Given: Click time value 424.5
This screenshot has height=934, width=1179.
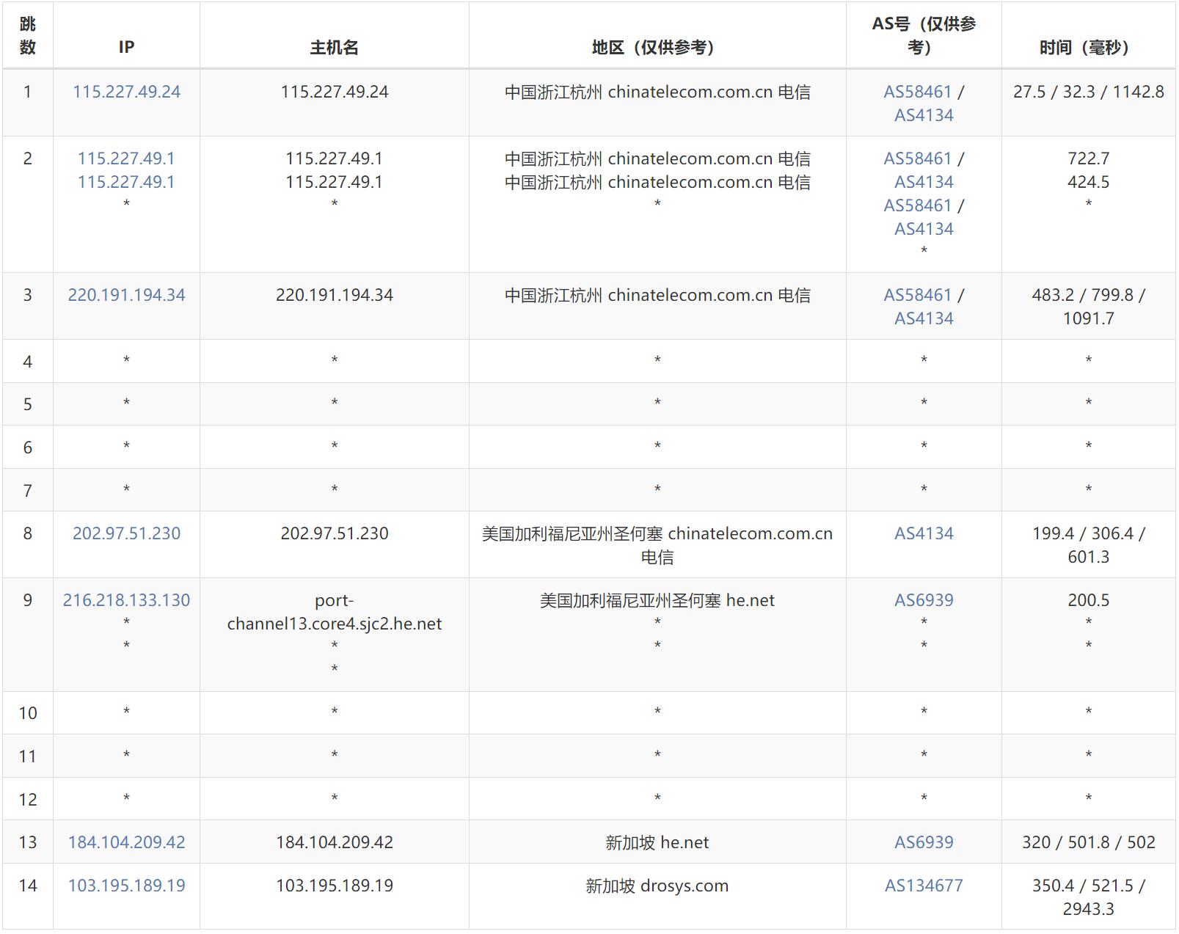Looking at the screenshot, I should (x=1088, y=182).
